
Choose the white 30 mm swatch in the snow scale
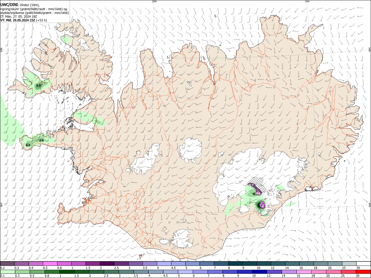[x=364, y=264]
